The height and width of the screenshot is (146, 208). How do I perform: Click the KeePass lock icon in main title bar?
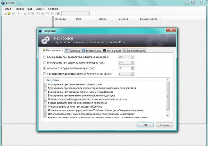[x=3, y=3]
